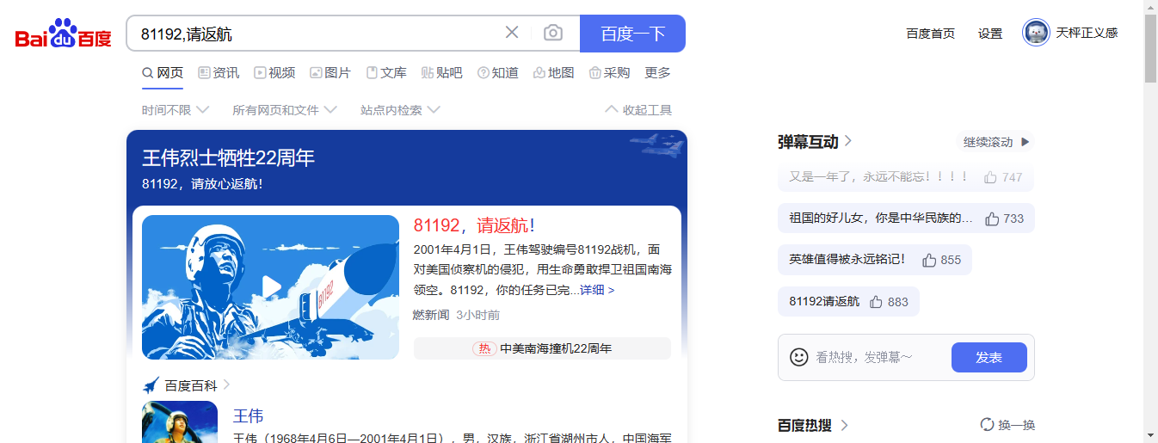
Task: Switch to the 视频 tab
Action: [x=274, y=73]
